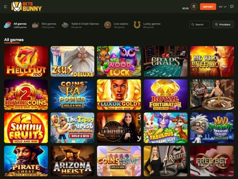The image size is (238, 179).
Task: Select the Lucky games horseshoe icon
Action: tap(137, 25)
